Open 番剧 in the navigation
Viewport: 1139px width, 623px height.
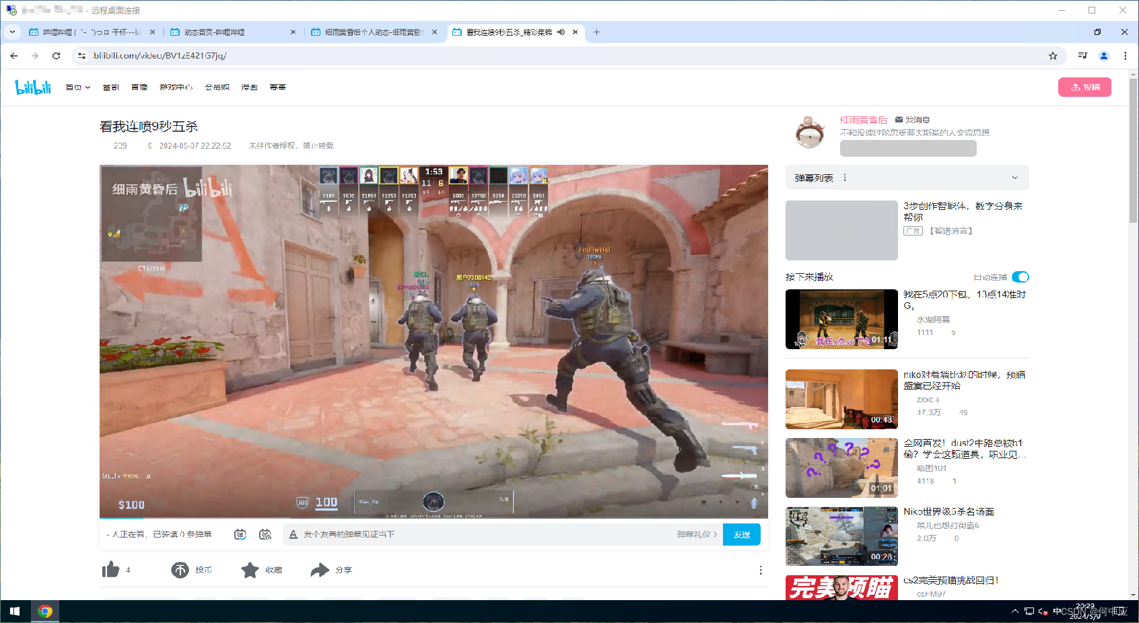[110, 87]
